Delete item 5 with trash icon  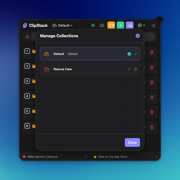(152, 112)
